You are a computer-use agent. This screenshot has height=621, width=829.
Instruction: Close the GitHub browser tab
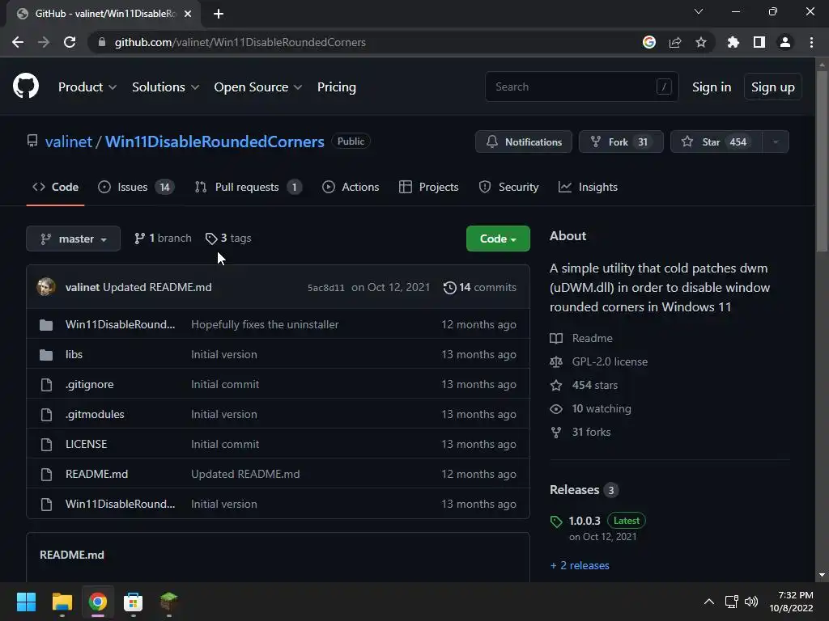[188, 14]
